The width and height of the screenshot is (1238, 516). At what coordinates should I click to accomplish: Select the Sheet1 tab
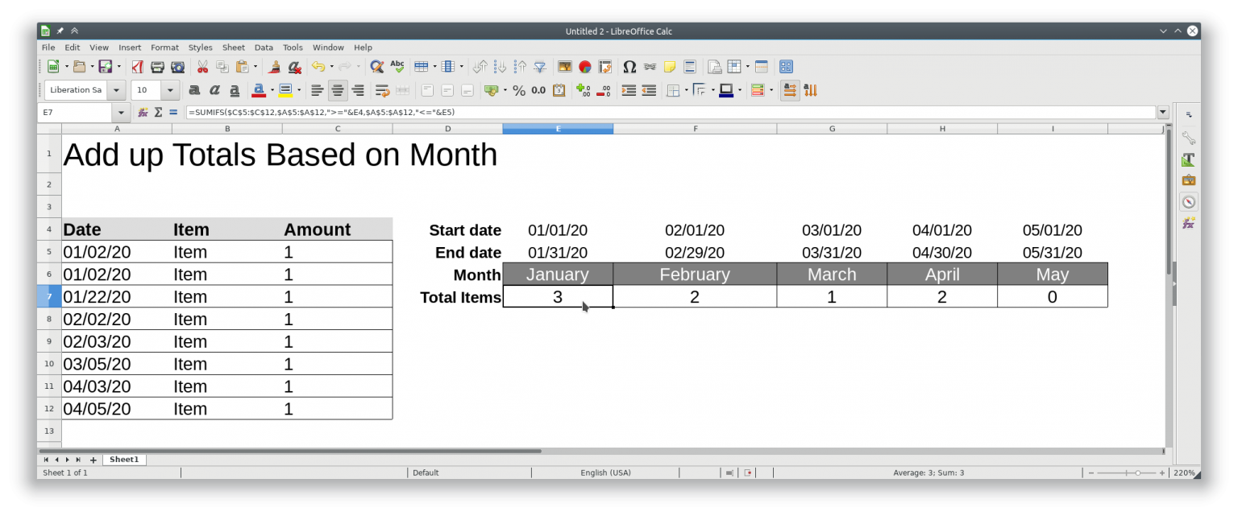[124, 460]
